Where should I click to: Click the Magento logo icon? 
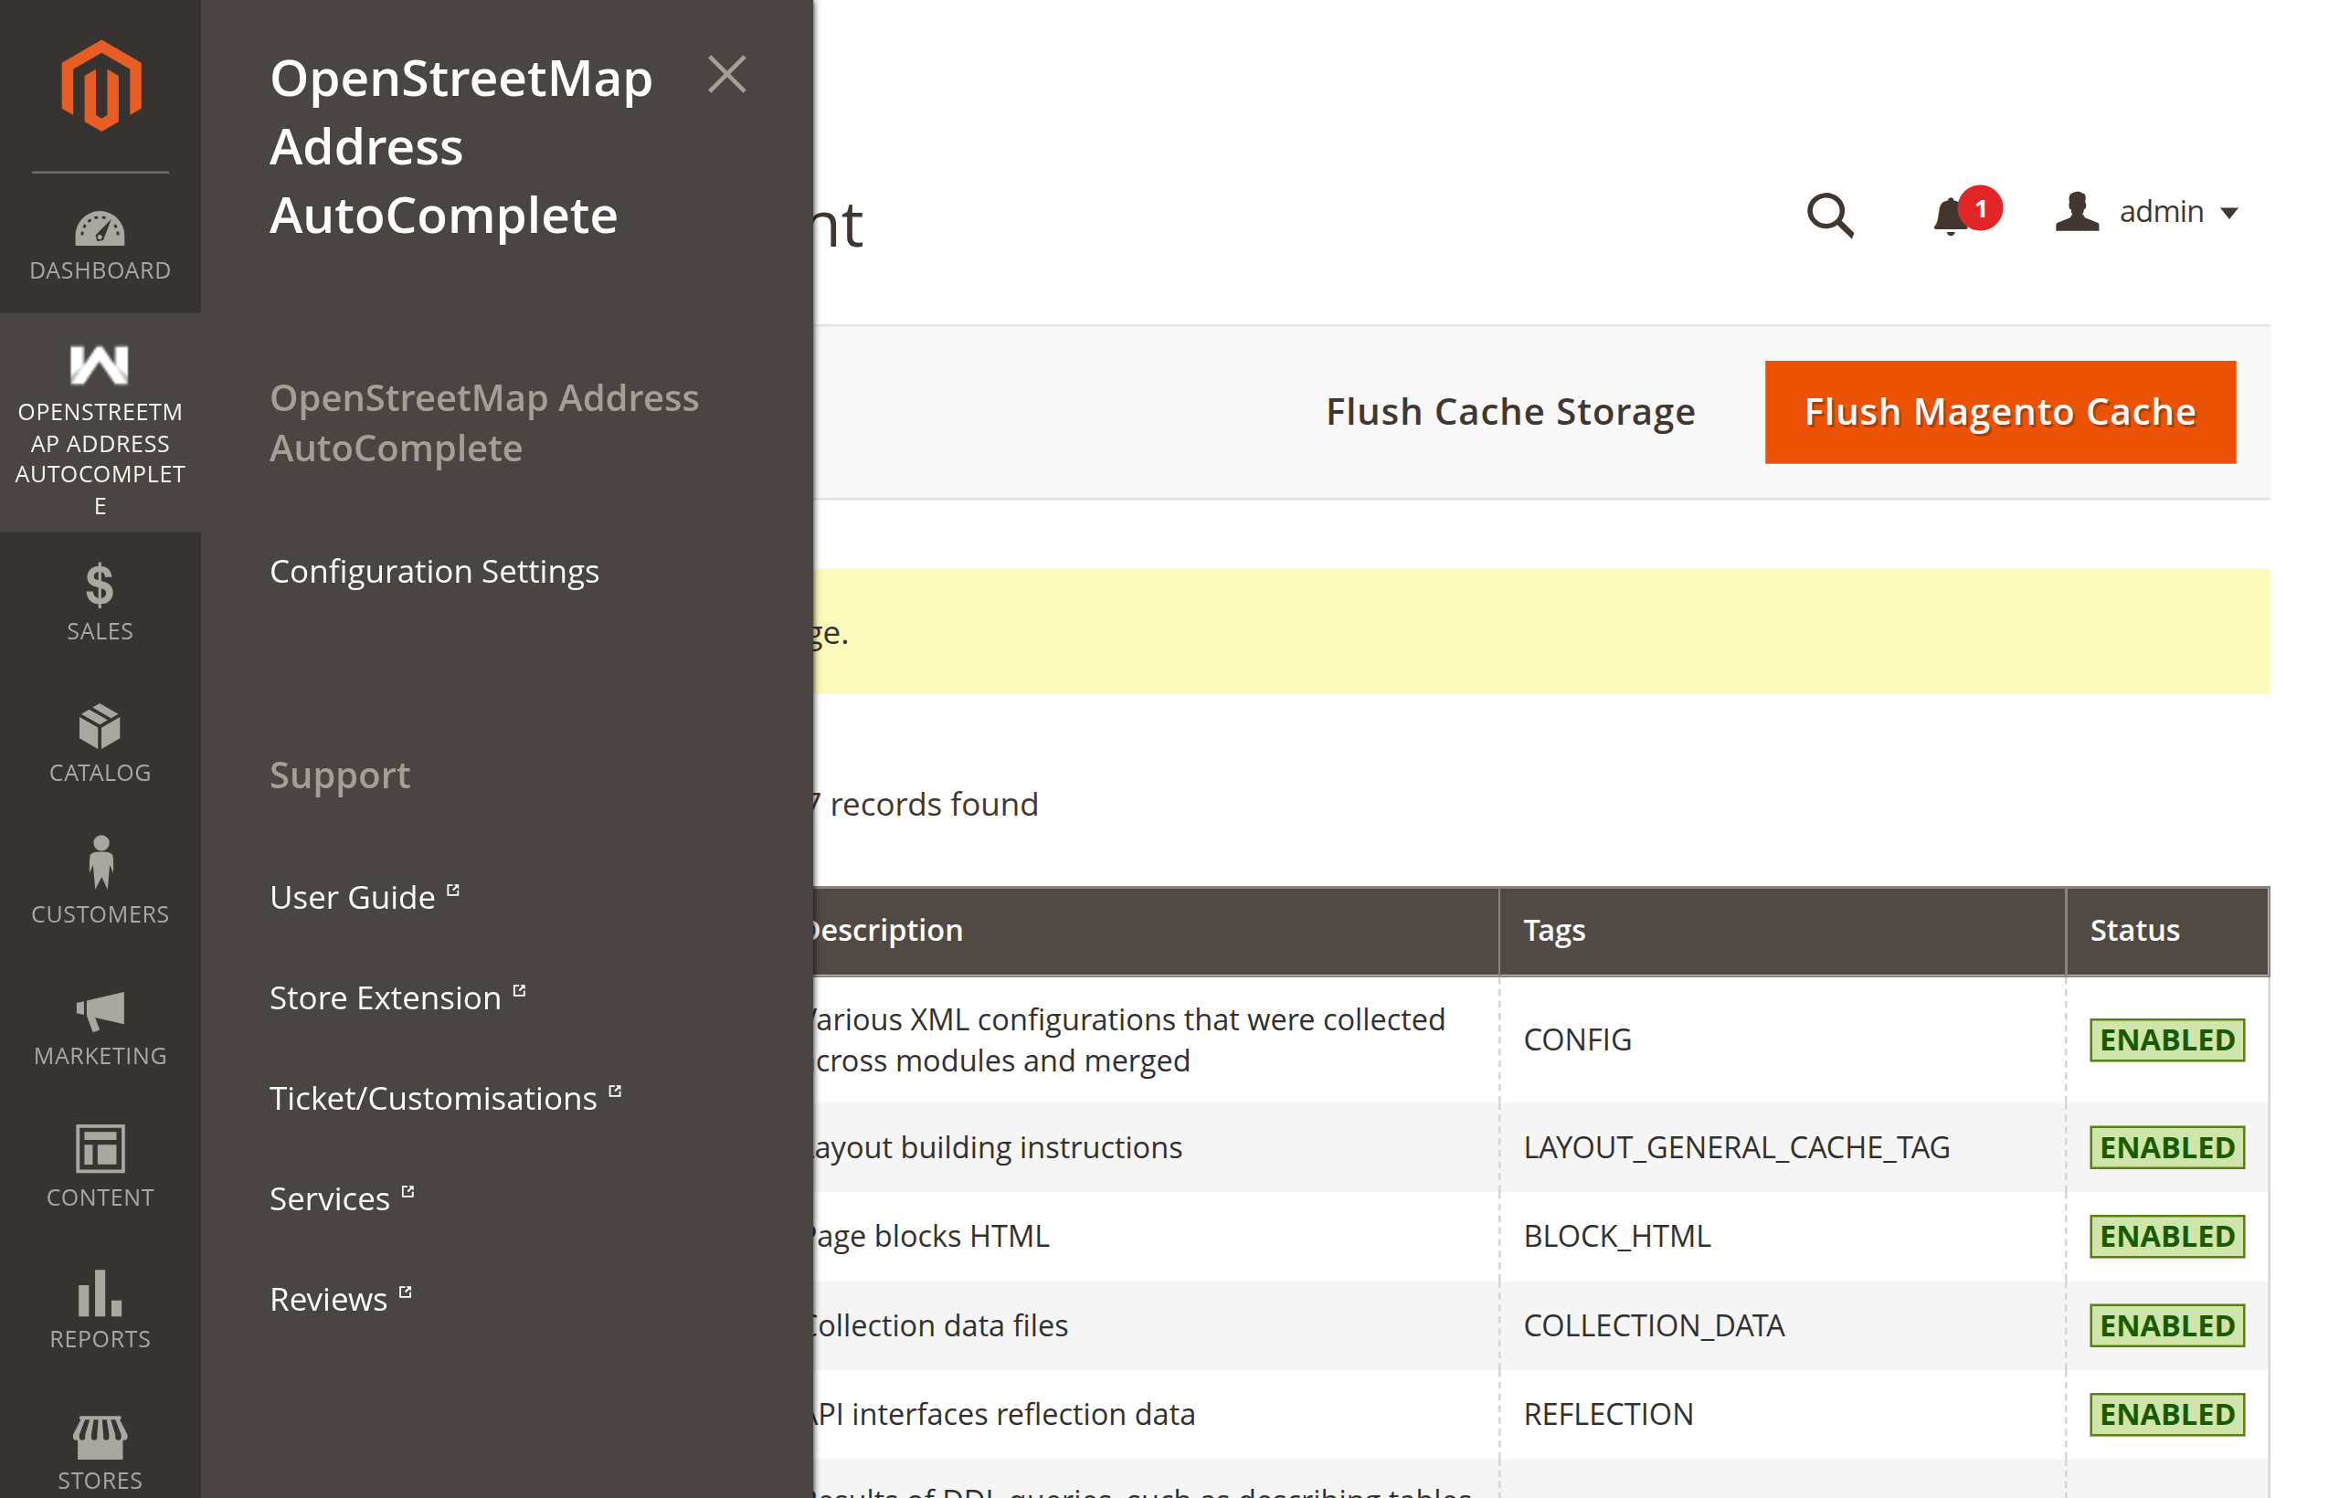[101, 86]
